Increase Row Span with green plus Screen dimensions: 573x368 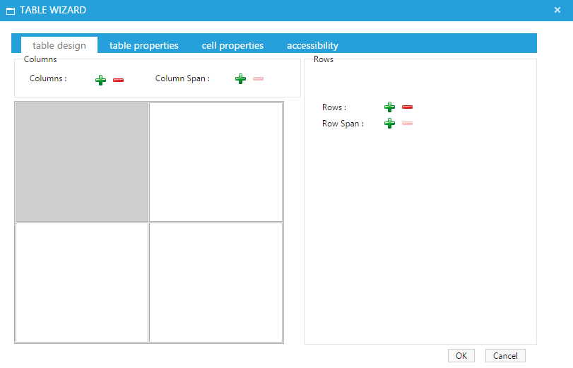click(x=389, y=123)
